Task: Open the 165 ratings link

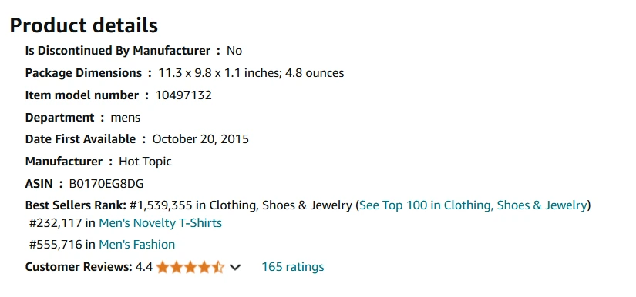Action: [292, 267]
